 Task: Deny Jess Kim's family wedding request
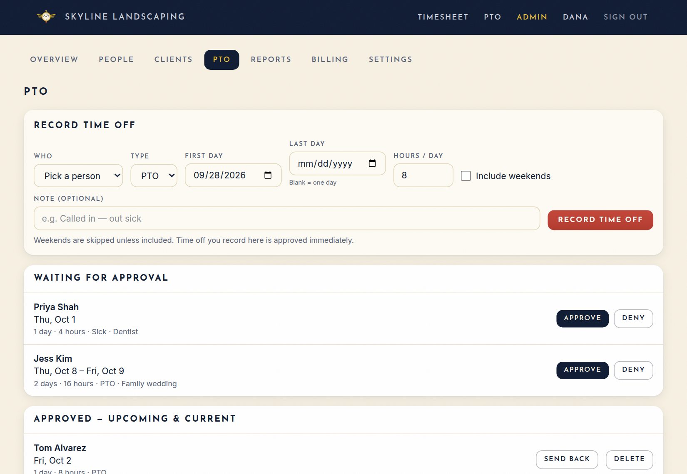tap(633, 370)
